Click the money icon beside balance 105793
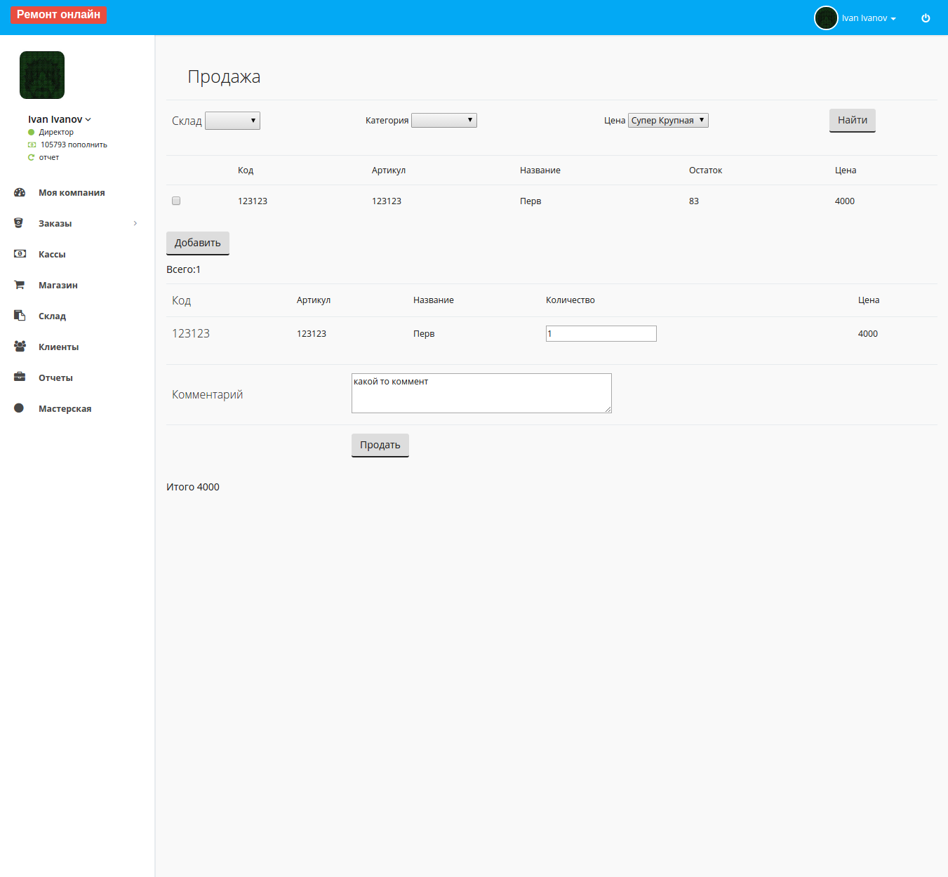The image size is (948, 877). (x=32, y=145)
